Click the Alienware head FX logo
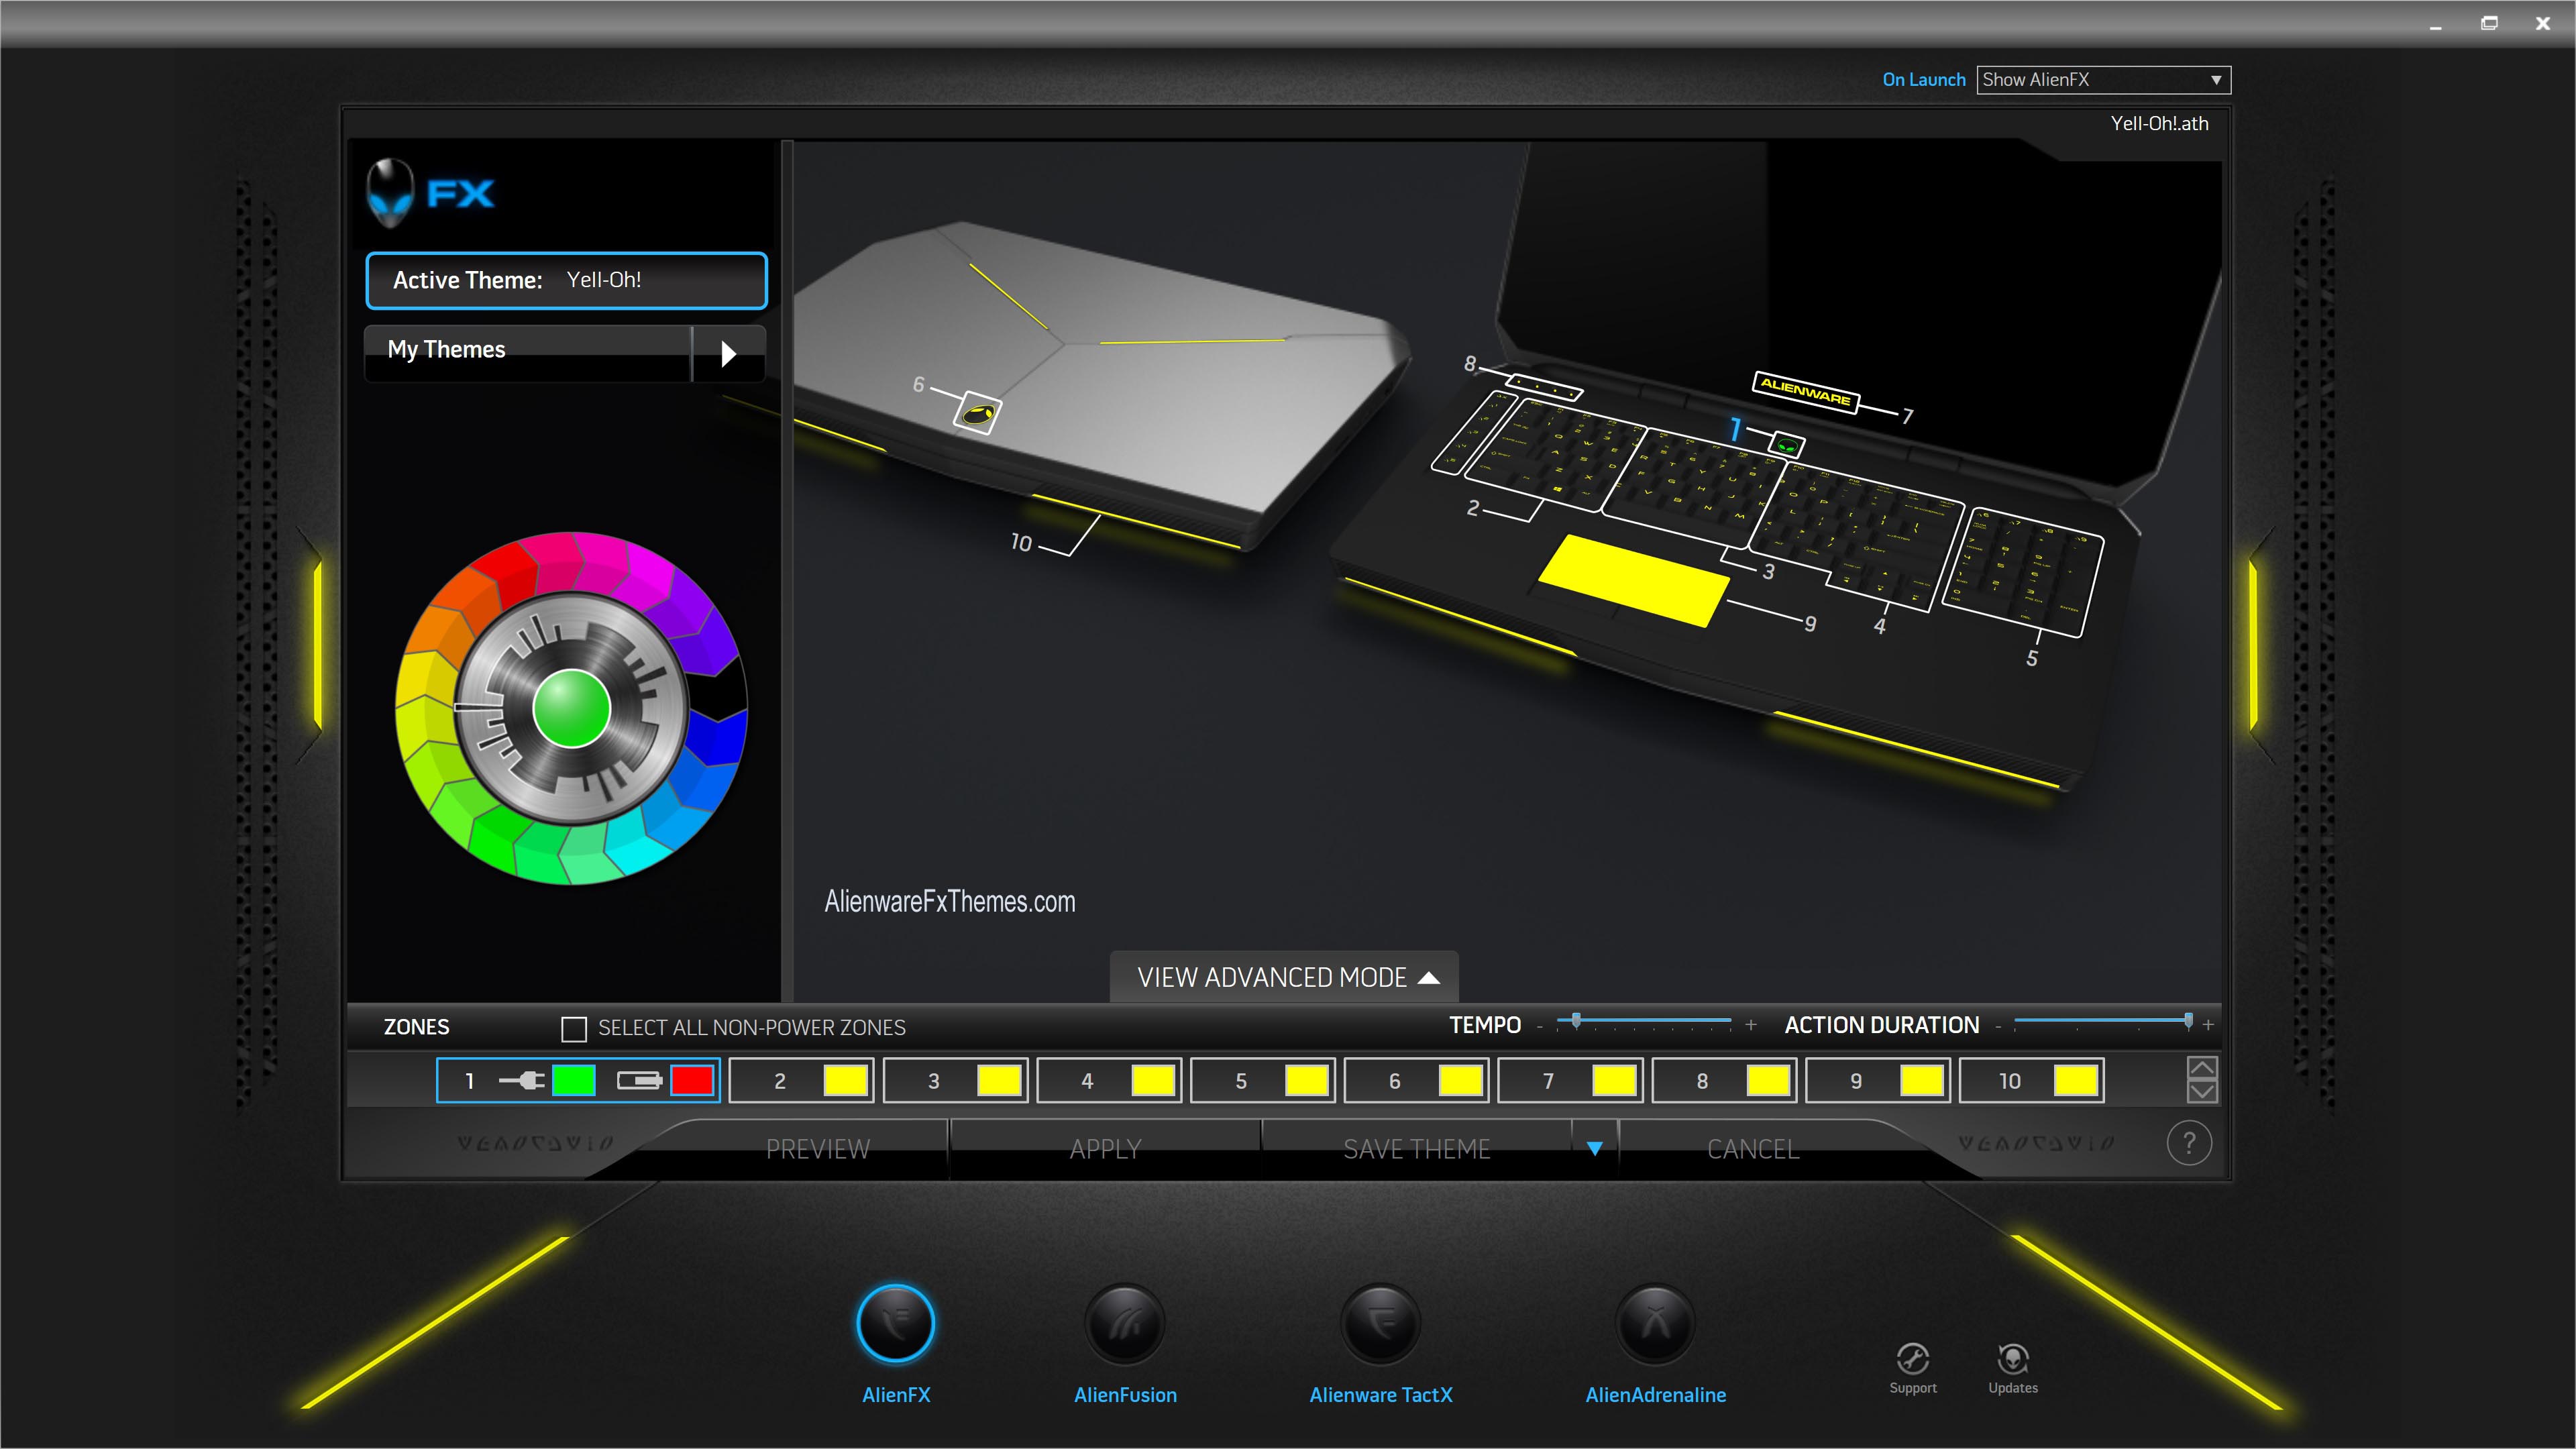 coord(431,193)
